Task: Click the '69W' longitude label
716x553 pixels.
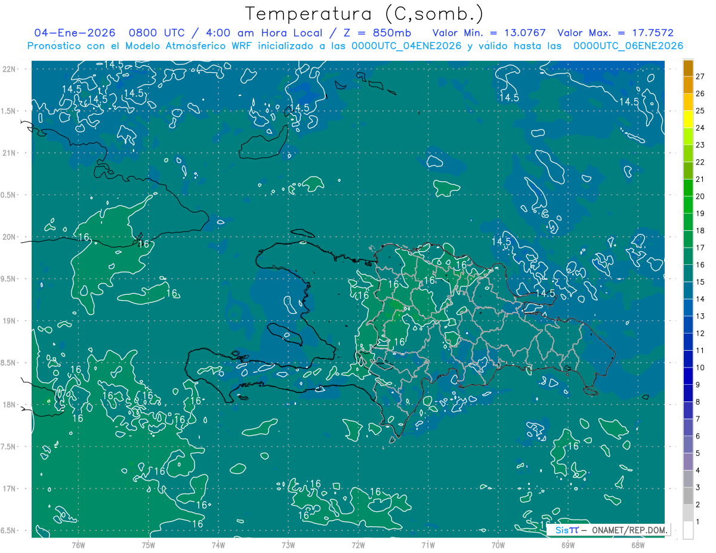Action: coord(567,545)
